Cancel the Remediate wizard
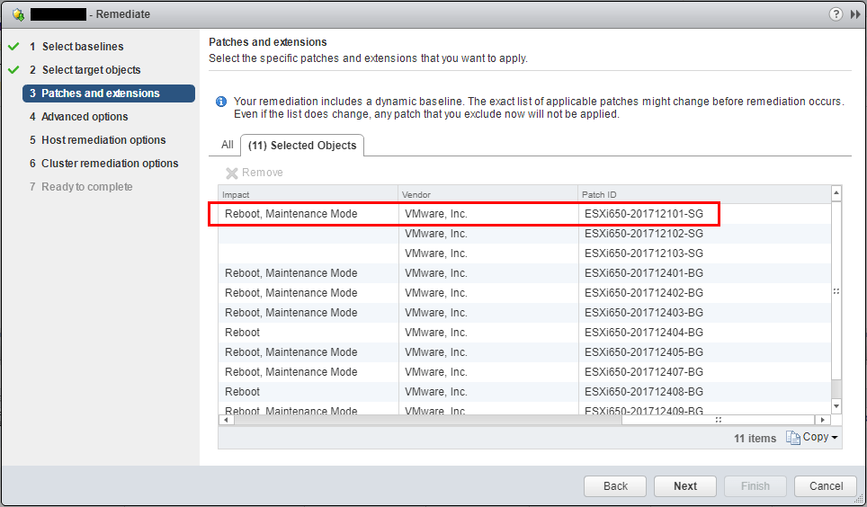This screenshot has width=867, height=507. point(826,486)
